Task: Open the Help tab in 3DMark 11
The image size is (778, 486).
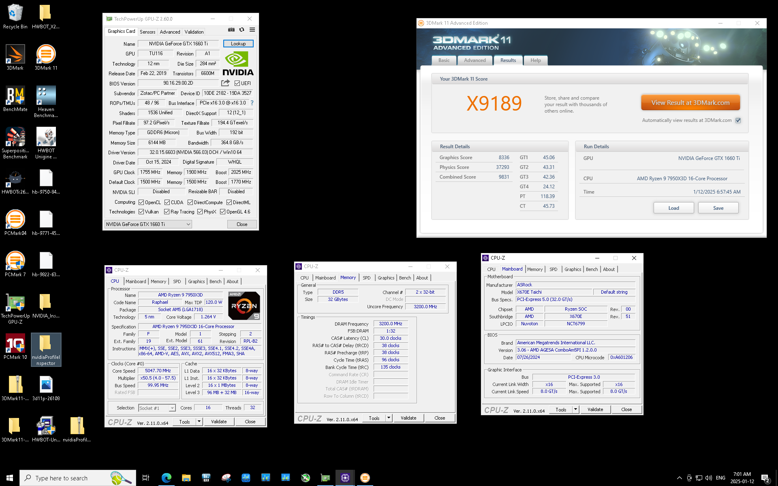Action: coord(536,60)
